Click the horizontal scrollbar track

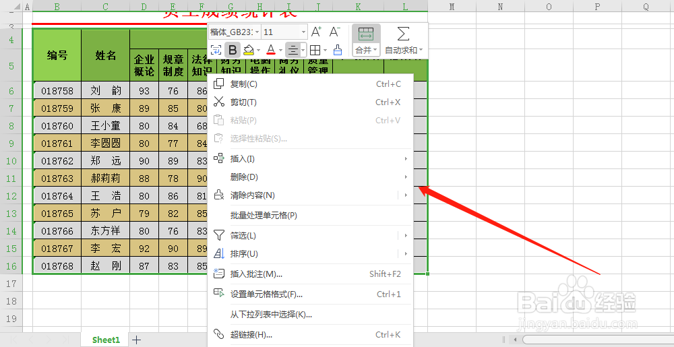(598, 340)
